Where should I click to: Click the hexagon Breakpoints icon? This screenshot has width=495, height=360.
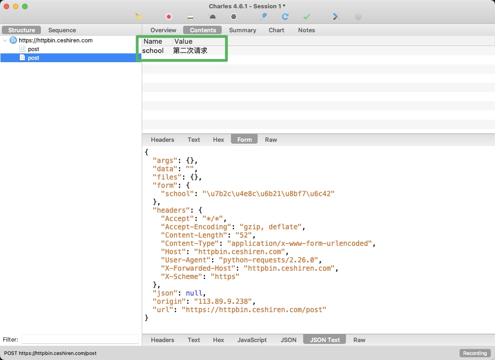(234, 17)
